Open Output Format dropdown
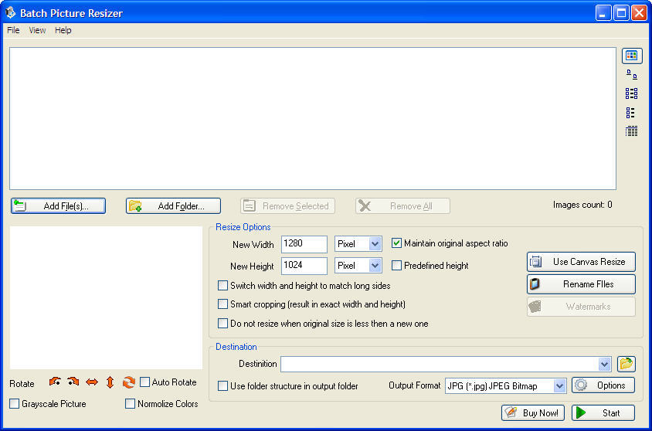This screenshot has width=652, height=431. tap(560, 386)
